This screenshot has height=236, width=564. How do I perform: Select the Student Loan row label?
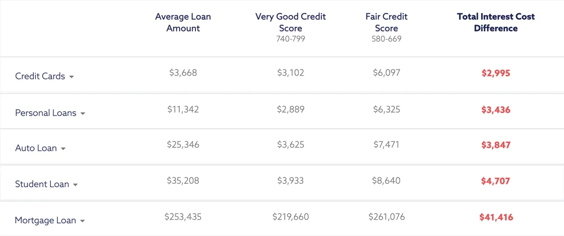(x=42, y=184)
